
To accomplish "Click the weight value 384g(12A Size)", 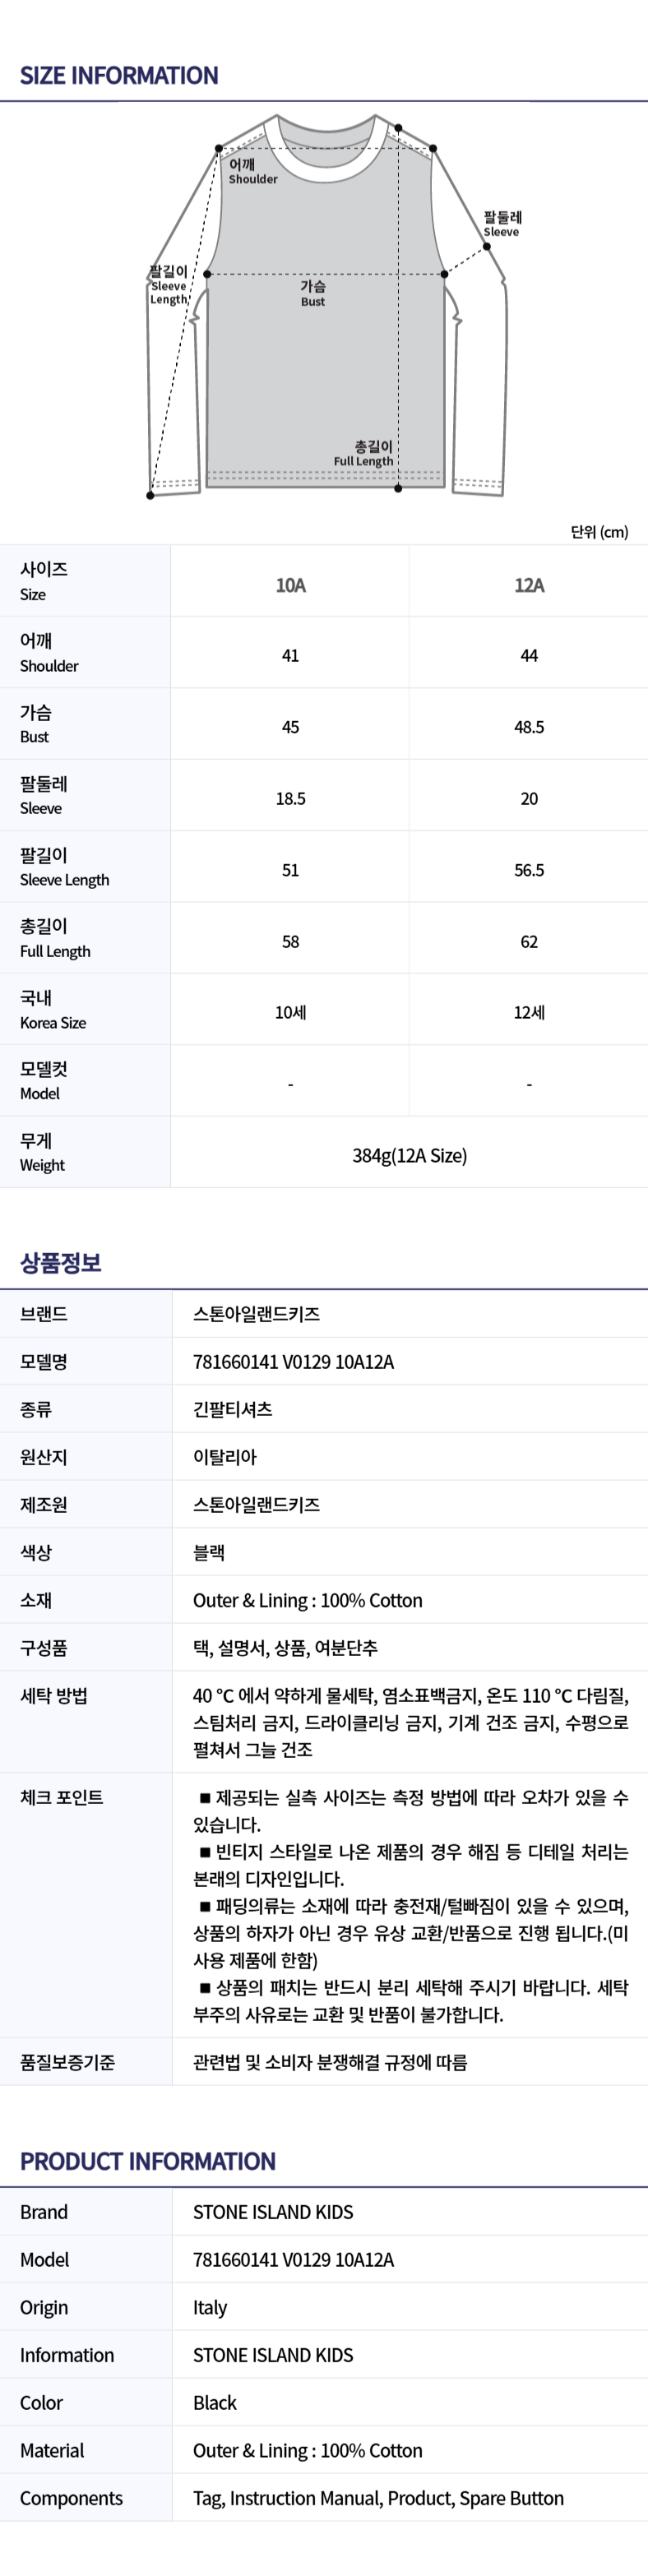I will tap(410, 1156).
